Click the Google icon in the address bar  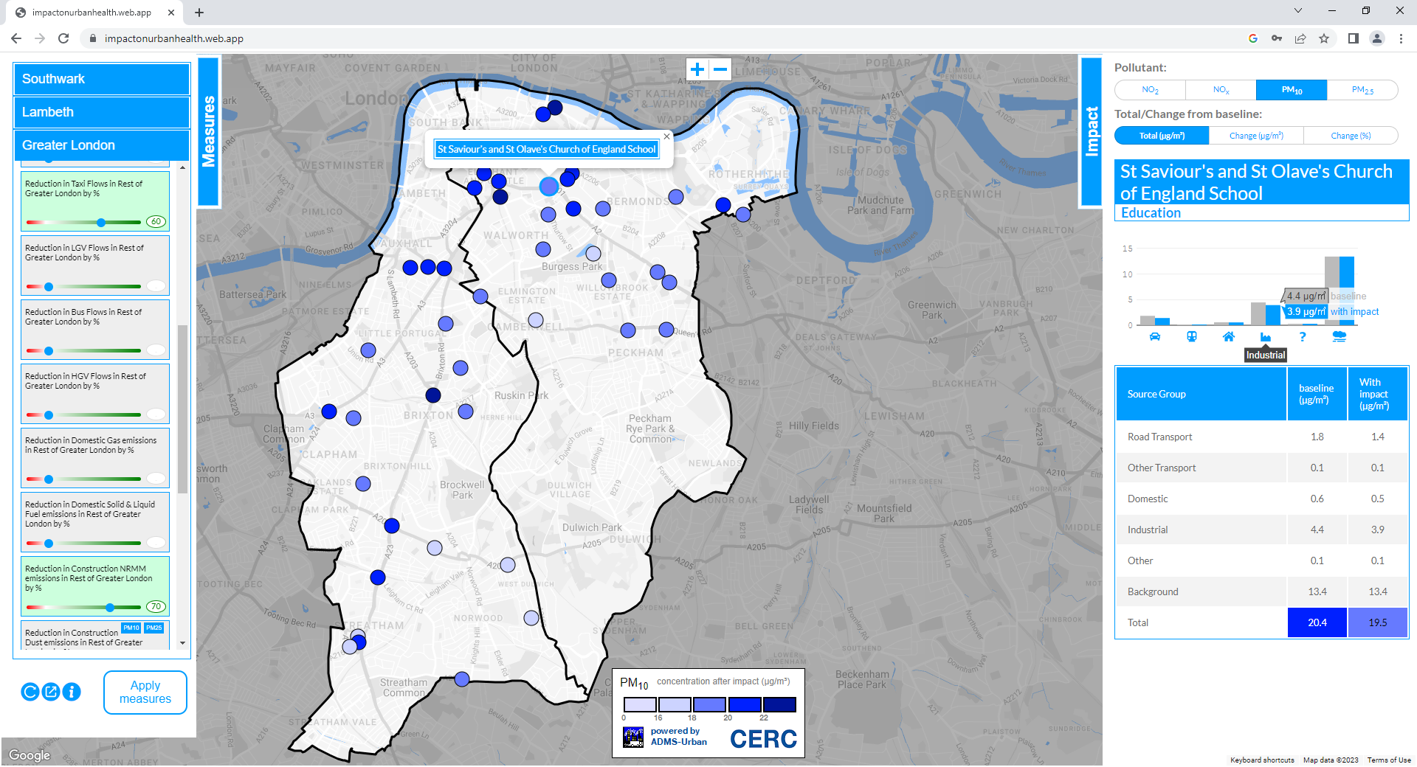coord(1253,38)
